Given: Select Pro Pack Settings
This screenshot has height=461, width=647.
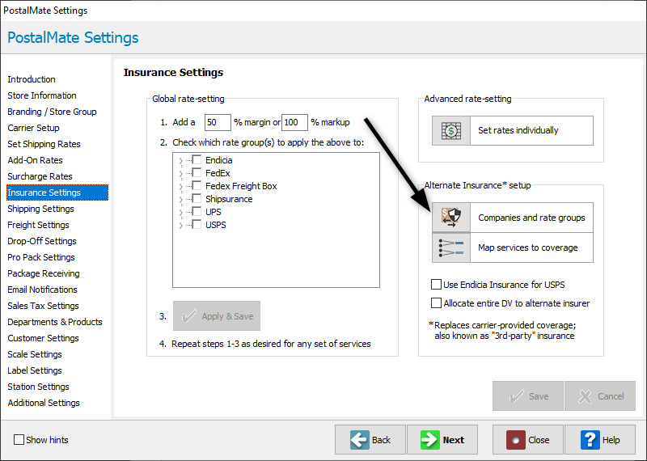Looking at the screenshot, I should click(x=41, y=257).
